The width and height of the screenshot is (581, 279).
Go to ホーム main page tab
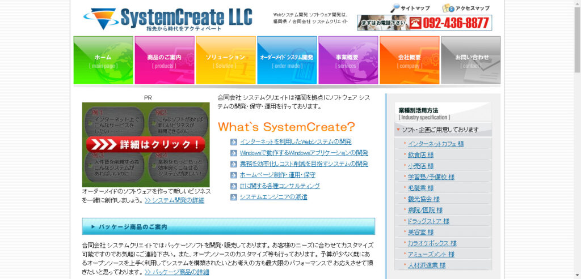tap(103, 60)
